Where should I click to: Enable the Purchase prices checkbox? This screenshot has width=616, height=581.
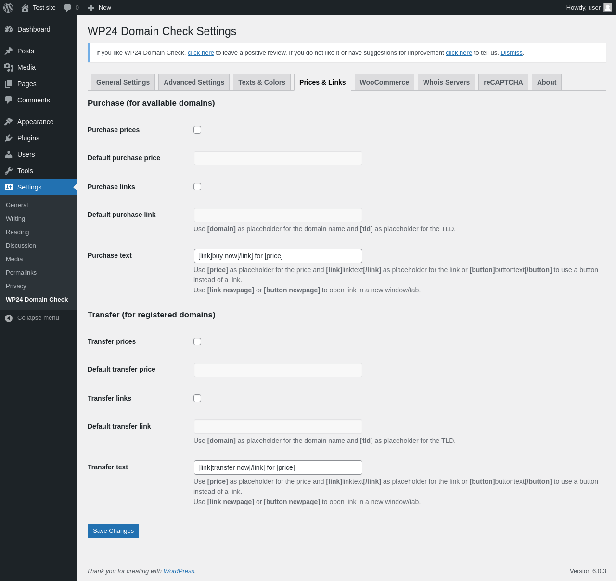click(197, 130)
